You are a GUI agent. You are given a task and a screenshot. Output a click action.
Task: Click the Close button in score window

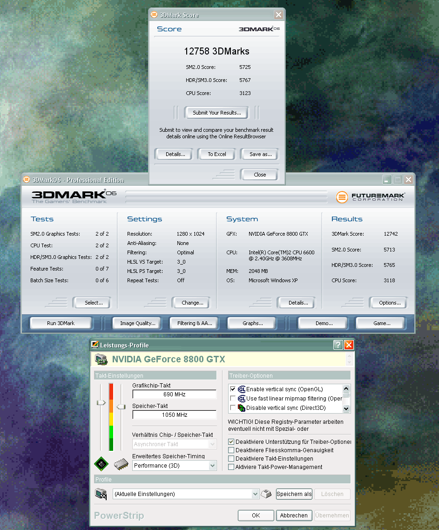click(260, 174)
